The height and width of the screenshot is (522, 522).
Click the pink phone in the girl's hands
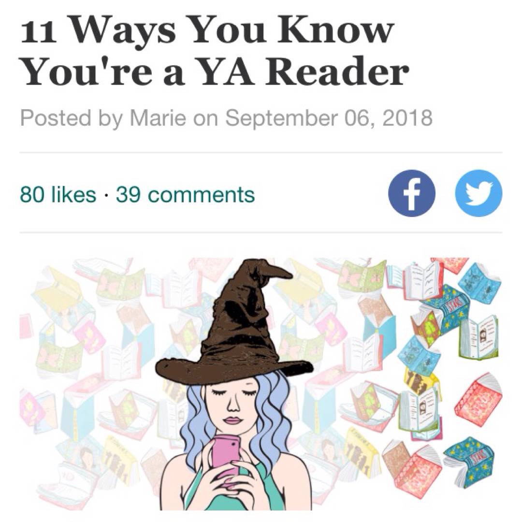[x=226, y=455]
